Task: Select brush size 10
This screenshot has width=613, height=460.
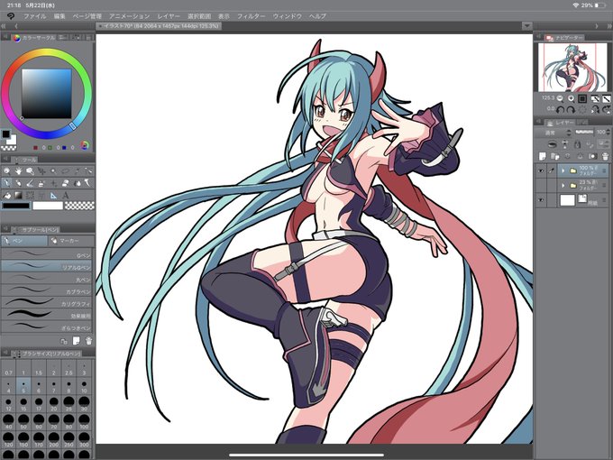Action: pos(84,386)
